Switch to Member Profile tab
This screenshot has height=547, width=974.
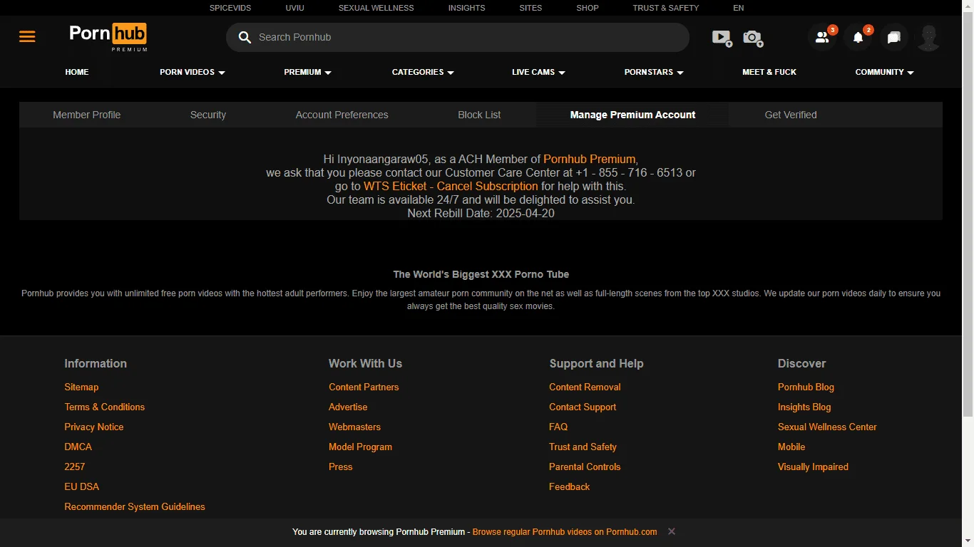(87, 115)
